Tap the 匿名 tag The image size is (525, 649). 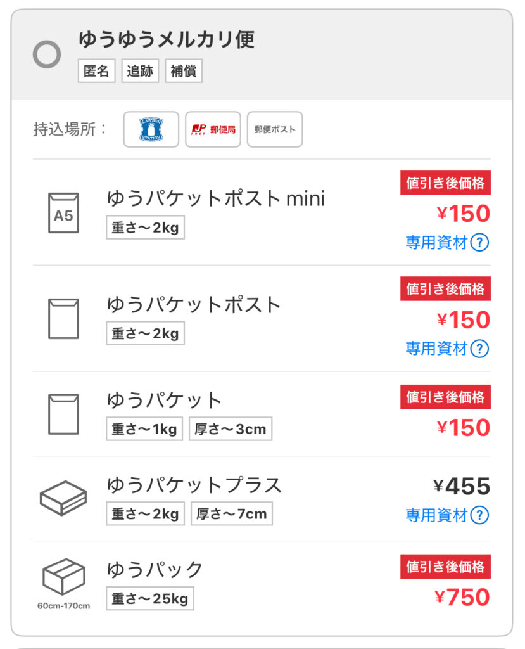(x=97, y=71)
